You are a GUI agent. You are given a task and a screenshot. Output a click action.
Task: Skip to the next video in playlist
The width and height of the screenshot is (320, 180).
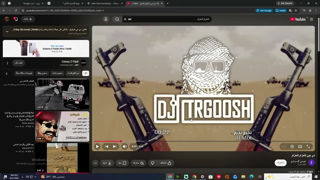(114, 146)
